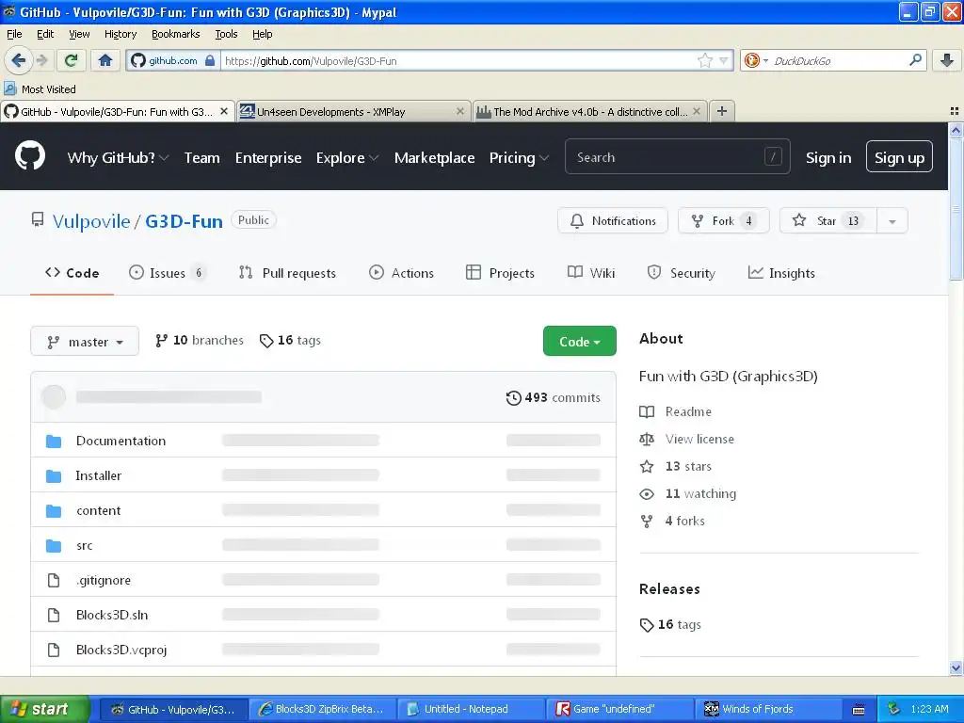Click the GitHub Octocat logo
964x723 pixels.
pyautogui.click(x=30, y=156)
